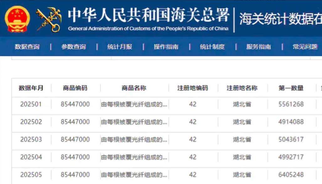Click quantity value 4914088
This screenshot has width=322, height=184.
(291, 122)
